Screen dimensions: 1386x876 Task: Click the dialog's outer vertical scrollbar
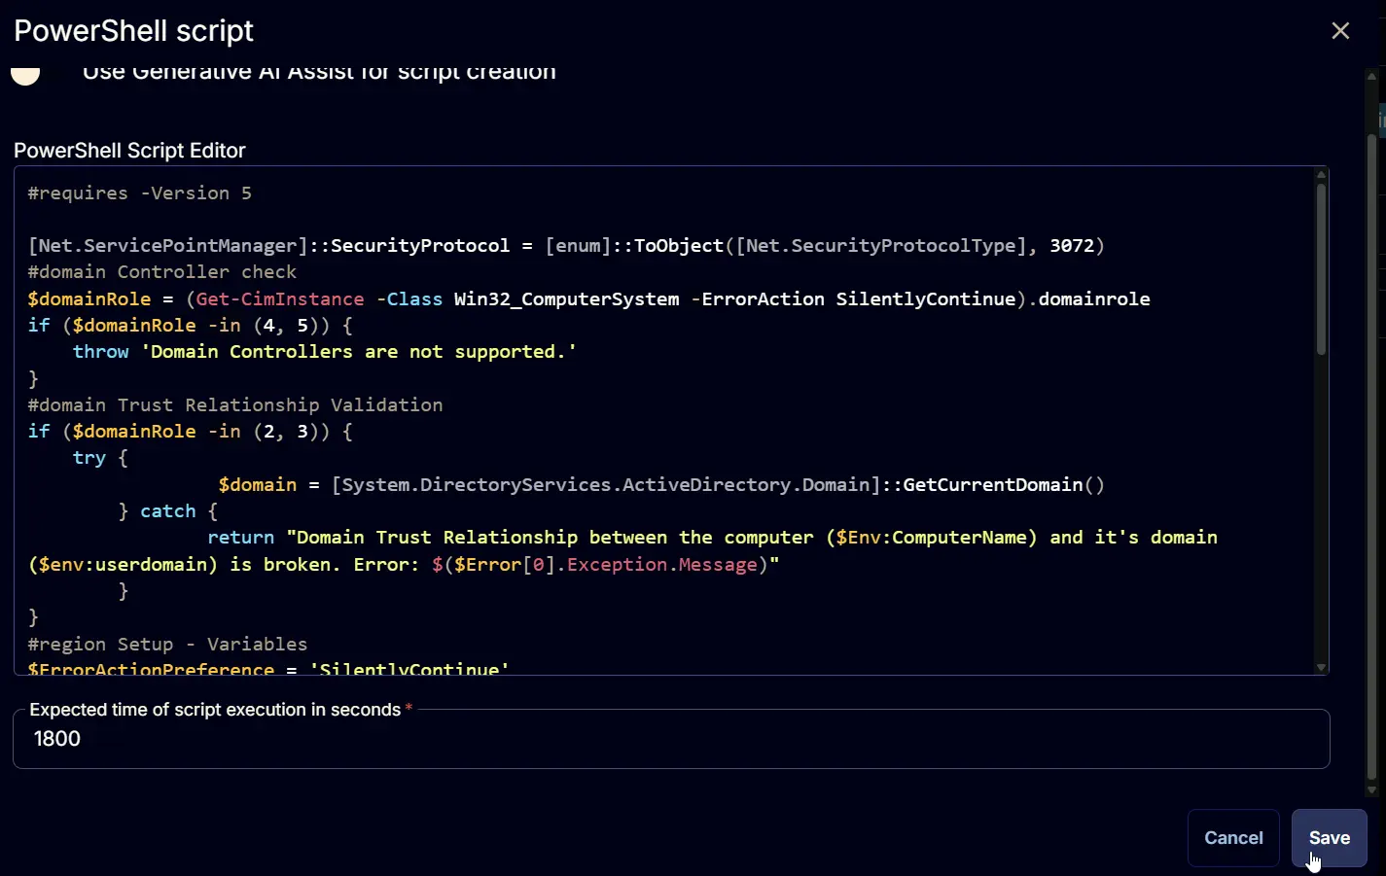(1371, 457)
